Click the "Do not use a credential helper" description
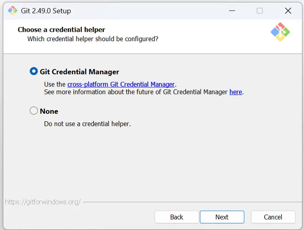 tap(87, 124)
